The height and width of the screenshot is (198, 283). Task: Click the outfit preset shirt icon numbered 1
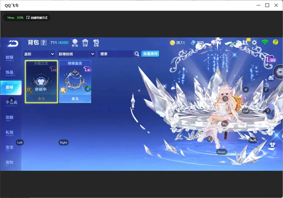[272, 144]
